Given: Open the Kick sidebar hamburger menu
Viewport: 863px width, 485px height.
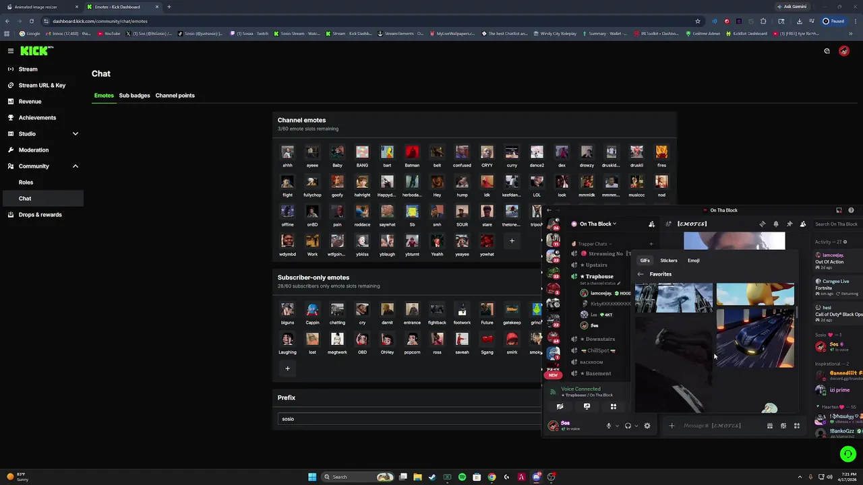Looking at the screenshot, I should coord(10,51).
